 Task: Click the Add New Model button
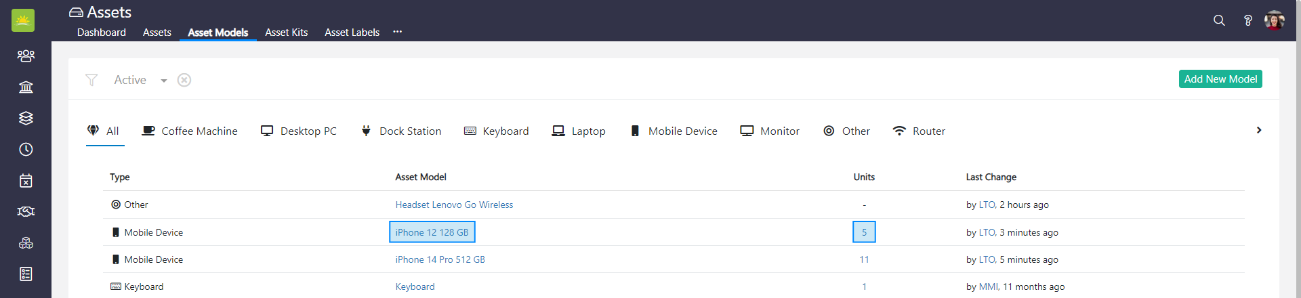pyautogui.click(x=1220, y=79)
